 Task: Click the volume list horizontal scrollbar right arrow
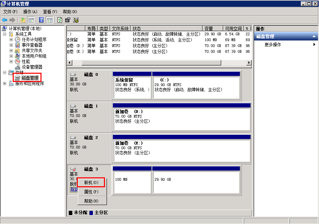coord(249,63)
